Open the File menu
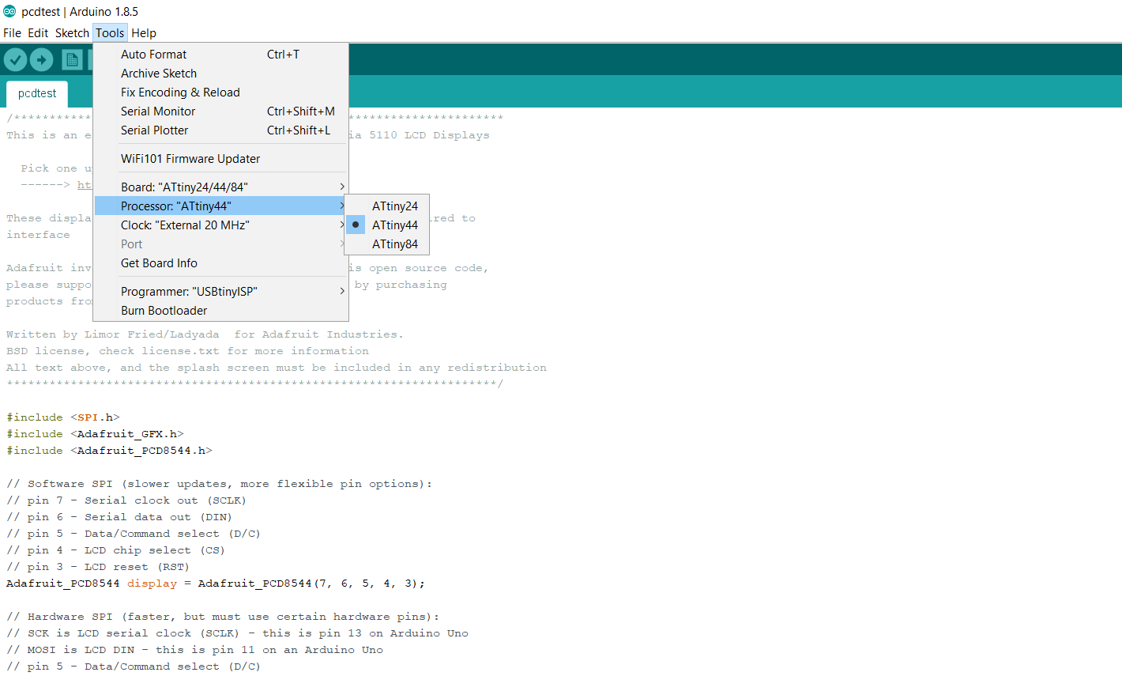 pyautogui.click(x=12, y=33)
